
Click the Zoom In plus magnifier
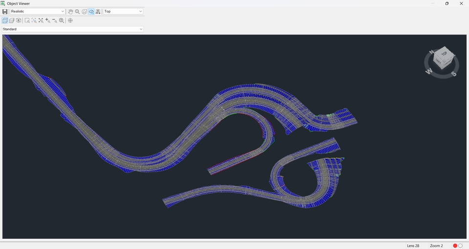pos(47,21)
